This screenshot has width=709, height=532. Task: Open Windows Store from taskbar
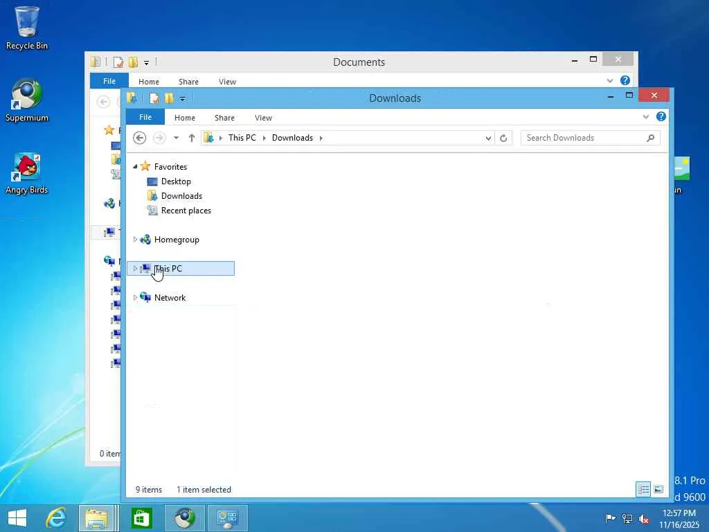click(142, 518)
